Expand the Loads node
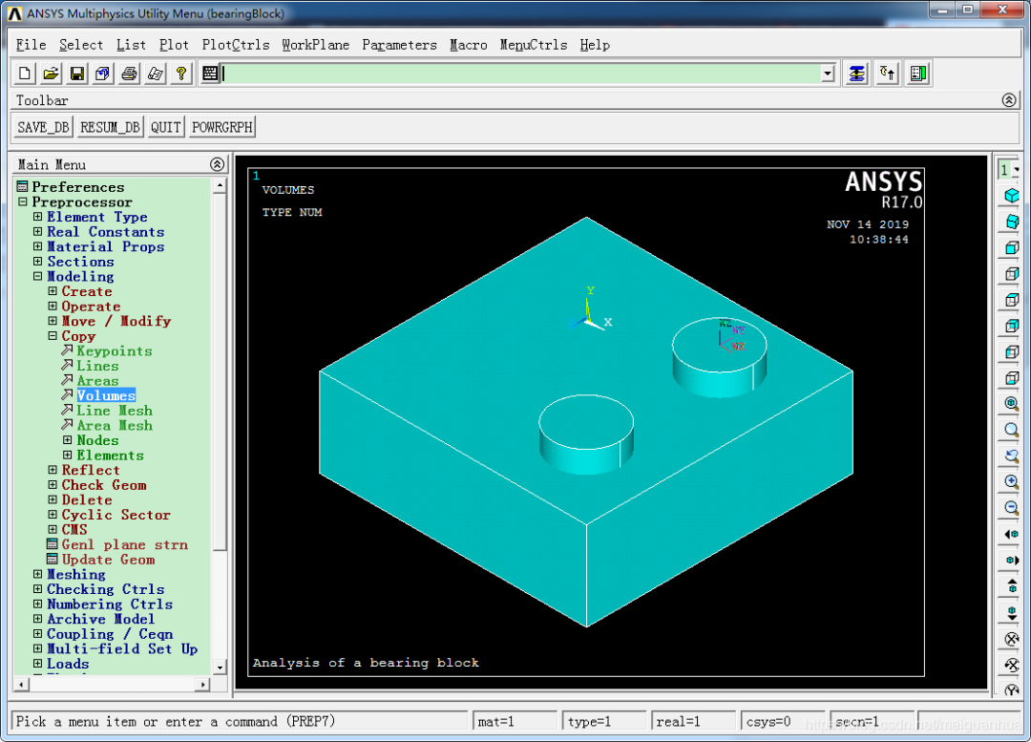The image size is (1031, 742). (x=37, y=663)
